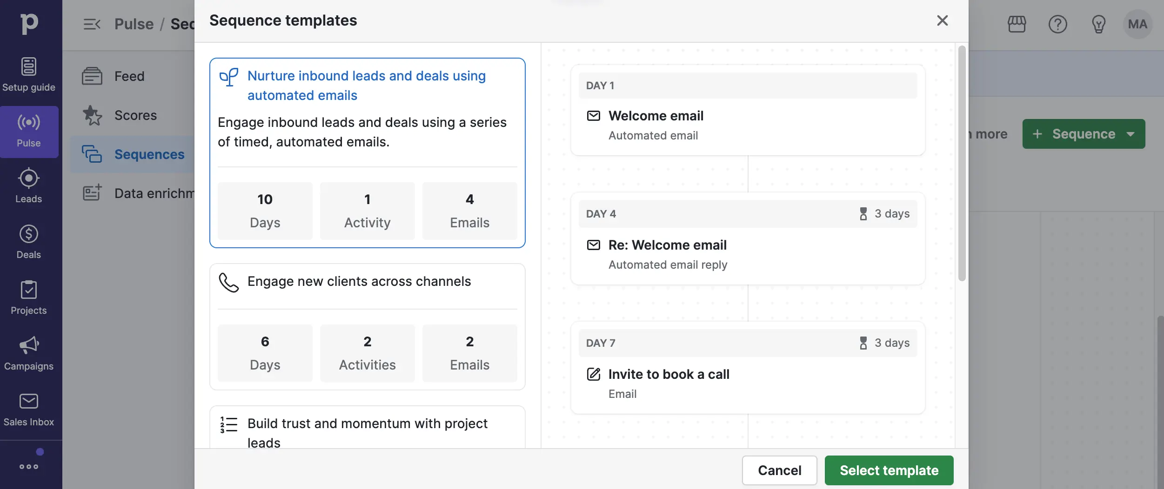Confirm with the Select template button

click(x=888, y=470)
